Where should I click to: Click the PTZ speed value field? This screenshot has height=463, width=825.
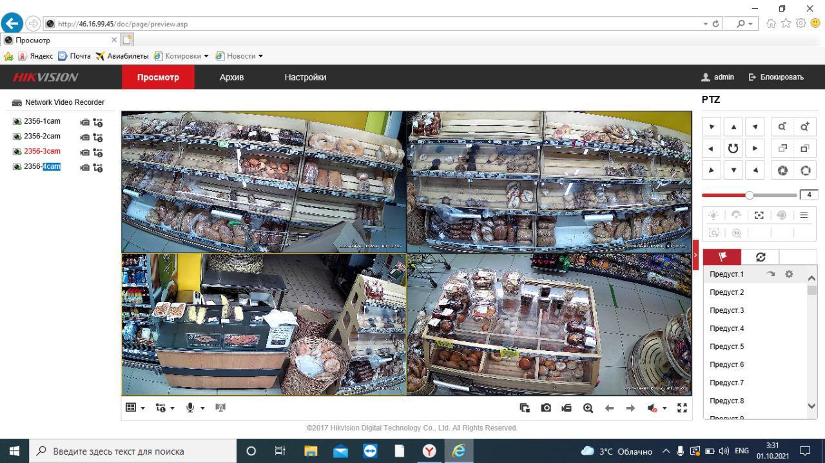[808, 194]
